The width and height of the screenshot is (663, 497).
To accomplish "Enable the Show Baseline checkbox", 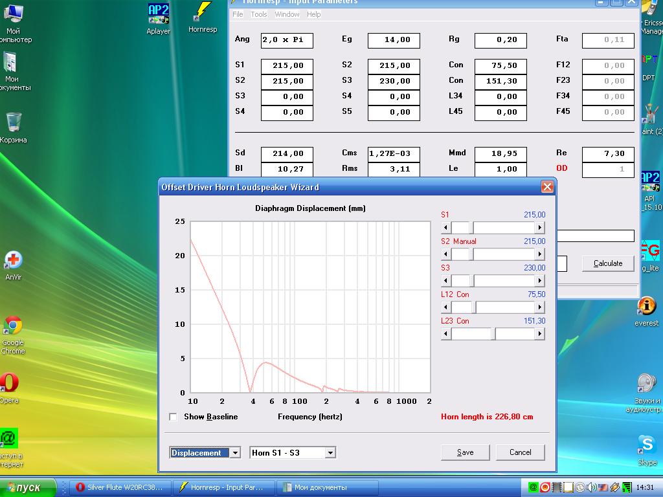I will 173,417.
